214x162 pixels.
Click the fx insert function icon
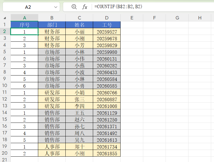tap(85, 7)
